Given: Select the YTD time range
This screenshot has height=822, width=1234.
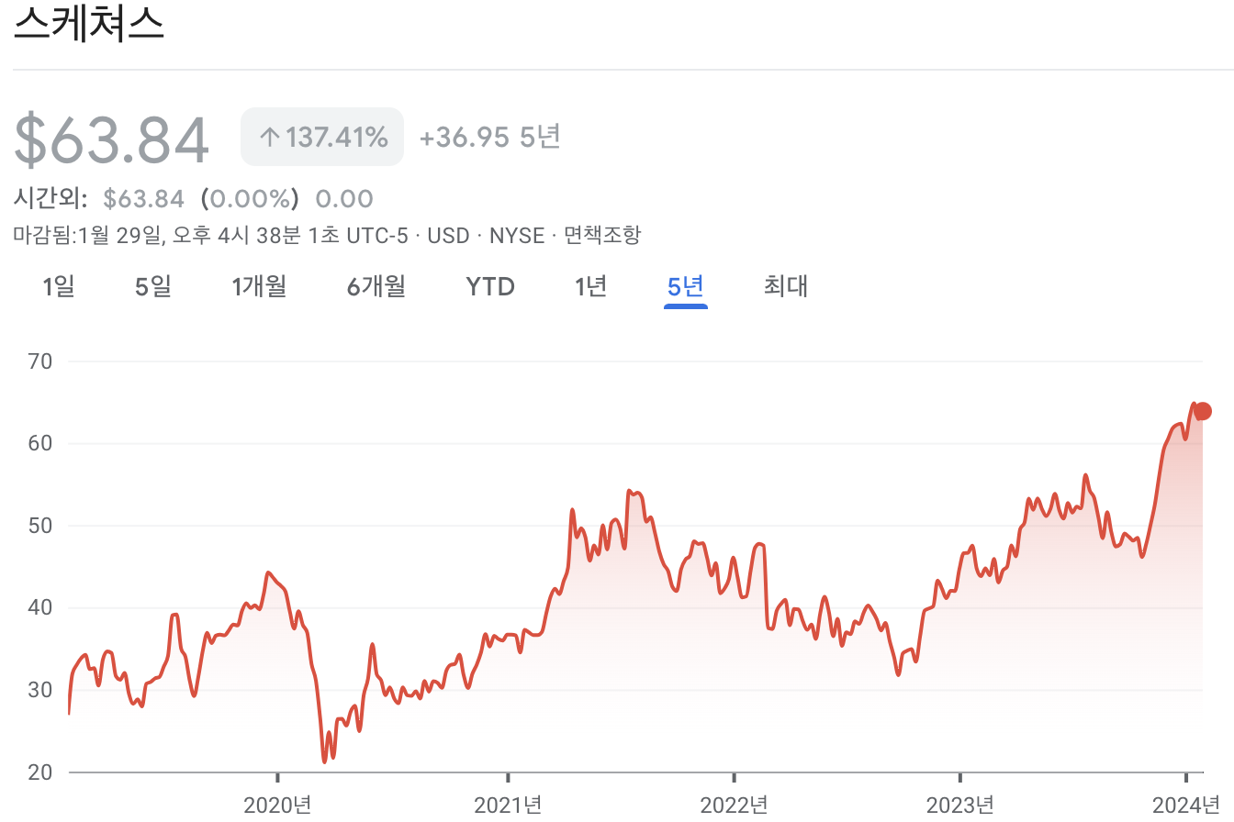Looking at the screenshot, I should 489,286.
